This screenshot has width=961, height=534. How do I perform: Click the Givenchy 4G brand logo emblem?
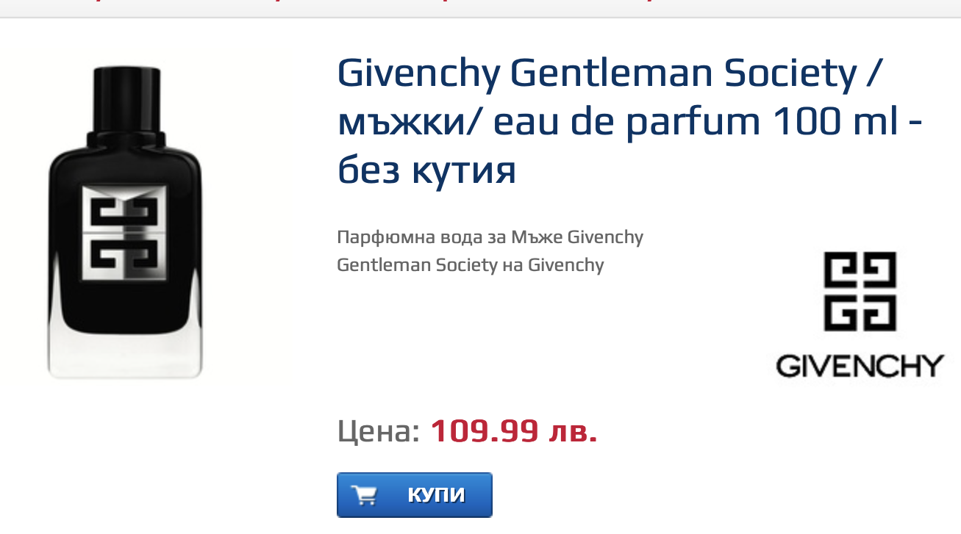[860, 292]
